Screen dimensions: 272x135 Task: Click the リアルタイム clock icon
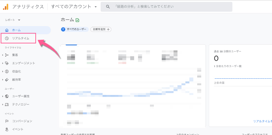tap(7, 38)
